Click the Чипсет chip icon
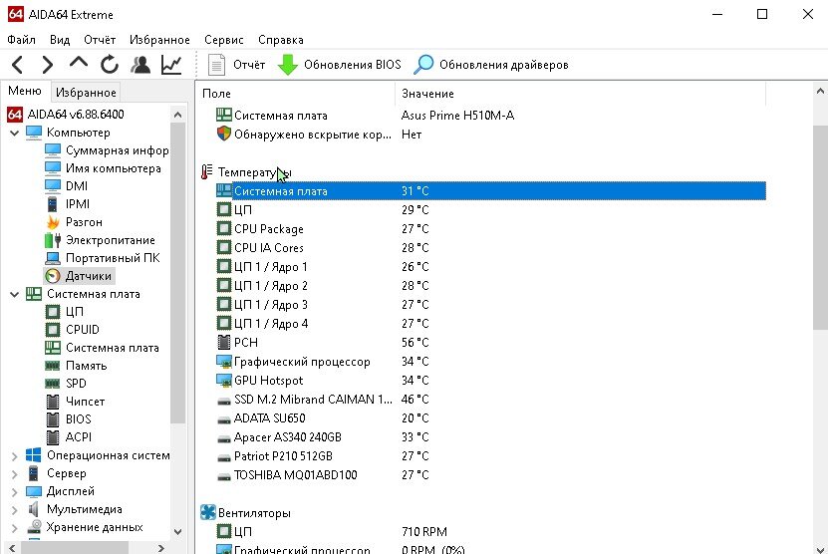Viewport: 828px width, 554px height. [52, 402]
